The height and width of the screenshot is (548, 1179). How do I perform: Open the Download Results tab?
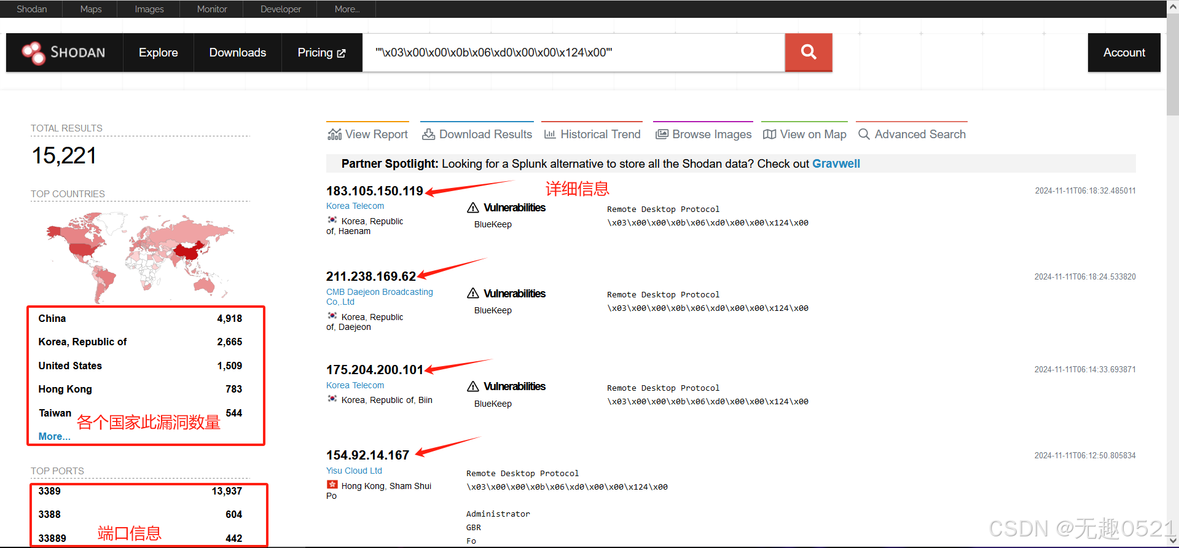coord(477,133)
